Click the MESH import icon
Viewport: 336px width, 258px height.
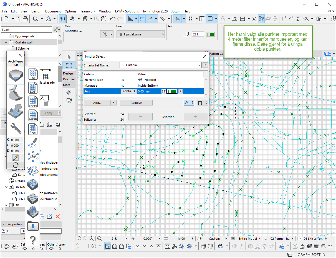[x=33, y=115]
